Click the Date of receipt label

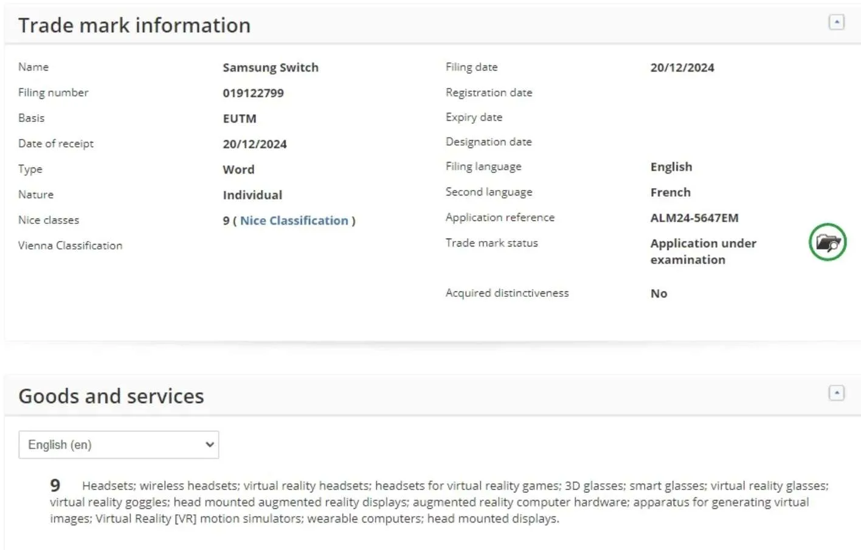click(x=56, y=143)
